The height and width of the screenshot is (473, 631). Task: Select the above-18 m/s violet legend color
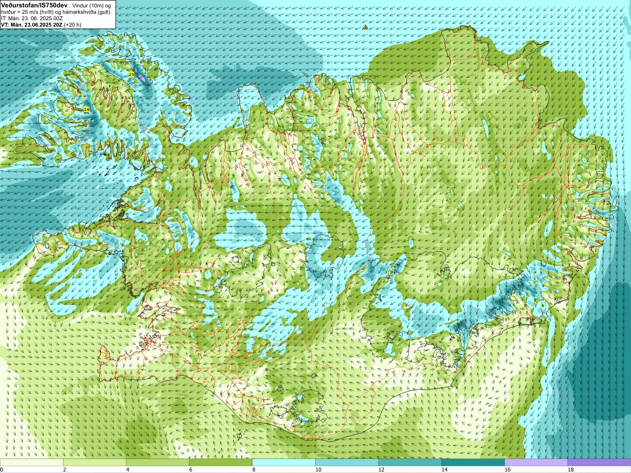[x=599, y=463]
